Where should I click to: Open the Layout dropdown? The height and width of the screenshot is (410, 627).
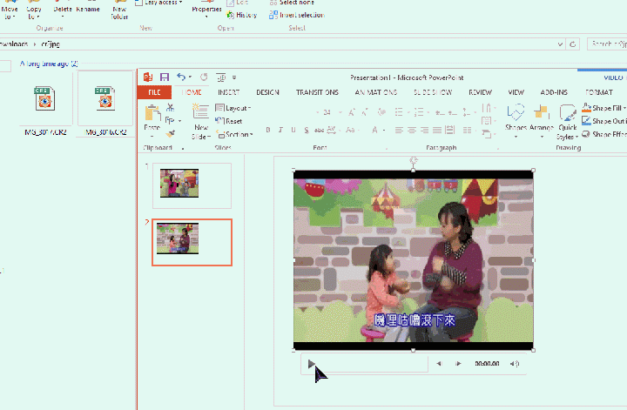[x=233, y=108]
